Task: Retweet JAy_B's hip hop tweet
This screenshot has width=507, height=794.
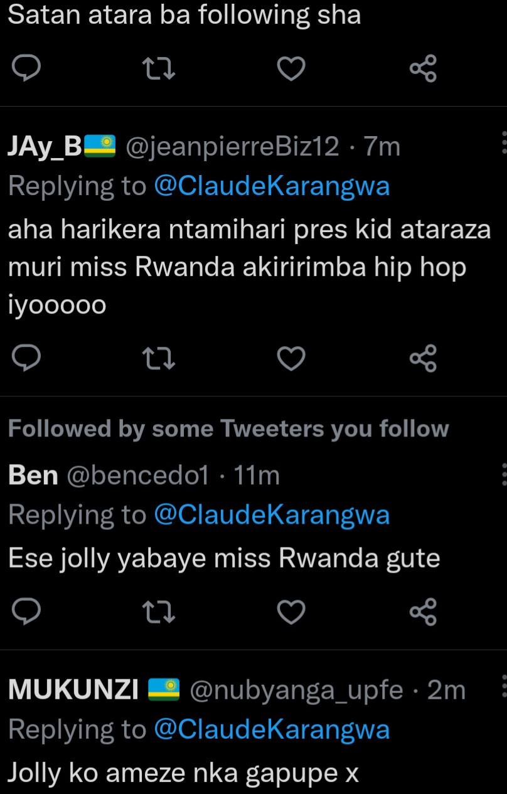Action: pyautogui.click(x=159, y=358)
